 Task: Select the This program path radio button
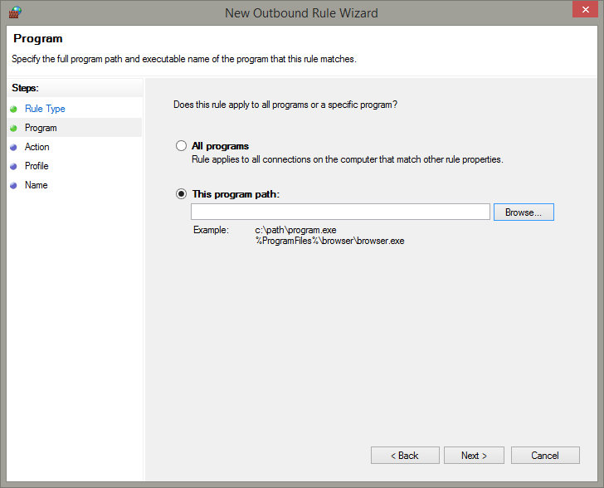point(181,193)
